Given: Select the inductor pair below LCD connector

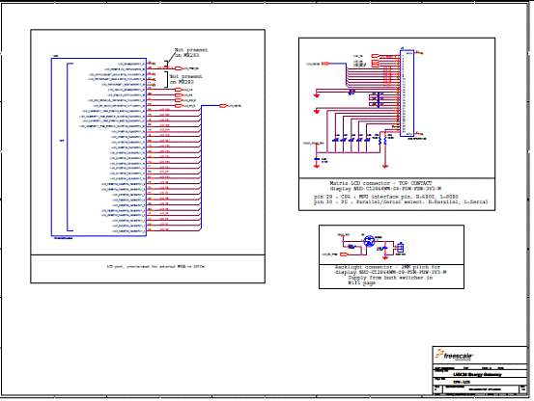Looking at the screenshot, I should (382, 140).
